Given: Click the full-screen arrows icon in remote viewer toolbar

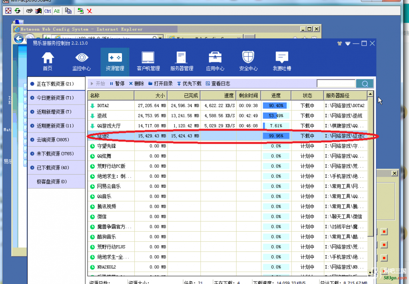Looking at the screenshot, I should tap(8, 11).
